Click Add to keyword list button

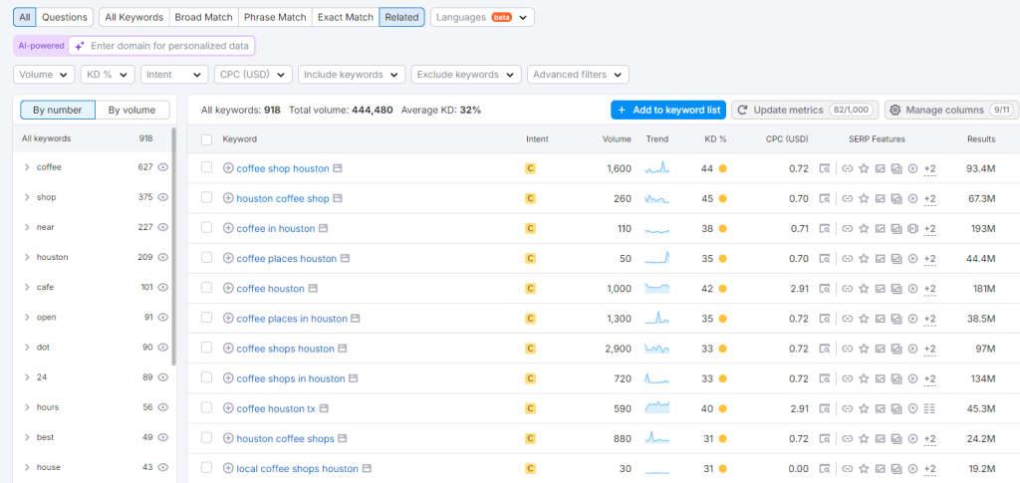pos(667,110)
